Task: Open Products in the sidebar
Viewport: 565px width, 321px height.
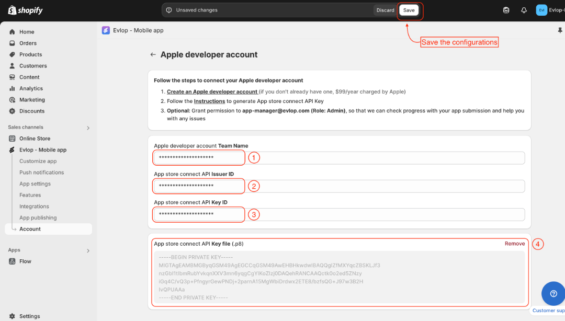Action: (31, 54)
